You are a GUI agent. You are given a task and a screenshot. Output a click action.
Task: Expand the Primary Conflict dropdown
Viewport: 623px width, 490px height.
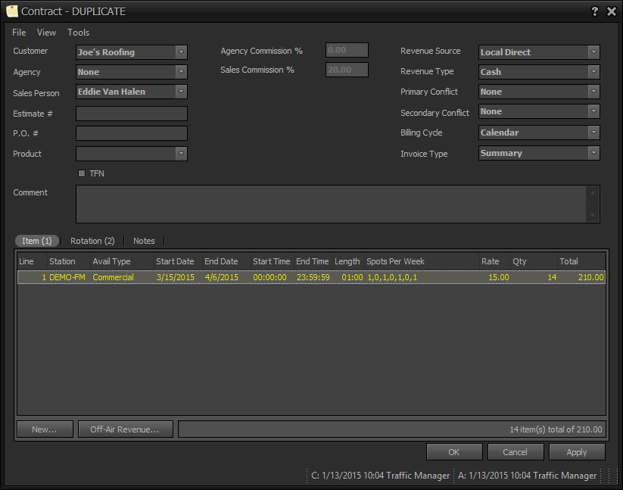pyautogui.click(x=593, y=92)
